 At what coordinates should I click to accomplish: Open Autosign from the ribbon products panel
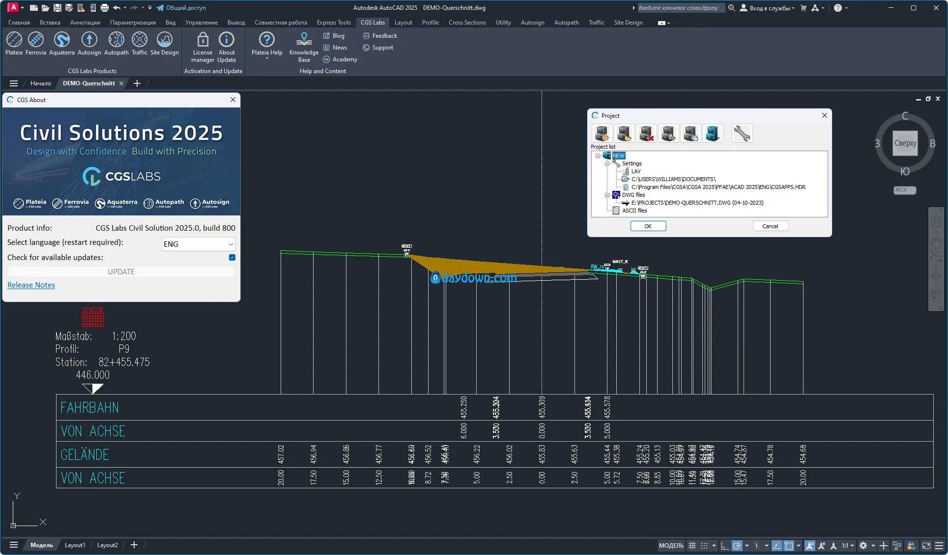[x=89, y=43]
